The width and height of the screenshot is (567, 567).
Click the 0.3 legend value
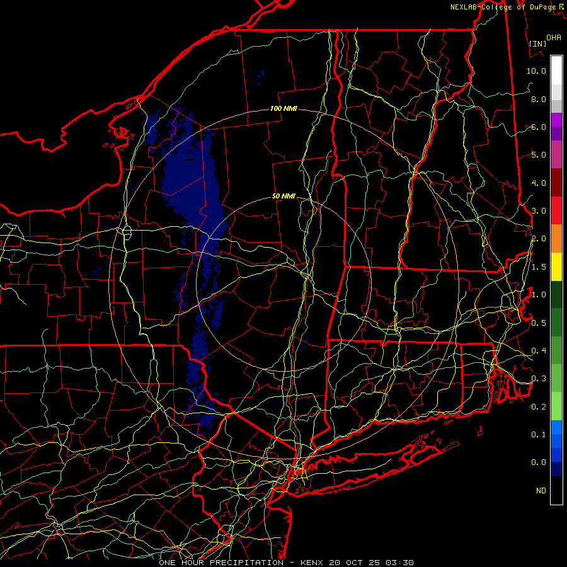pos(539,379)
